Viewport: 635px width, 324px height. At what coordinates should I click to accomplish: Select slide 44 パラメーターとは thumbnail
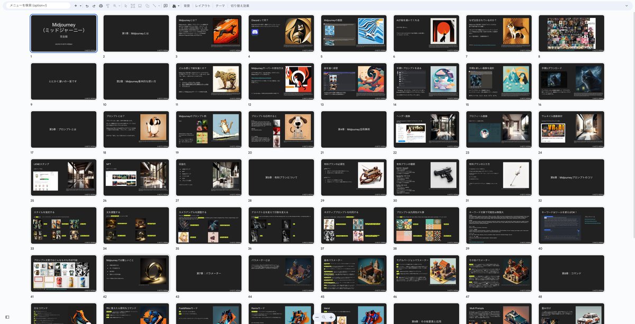click(281, 274)
